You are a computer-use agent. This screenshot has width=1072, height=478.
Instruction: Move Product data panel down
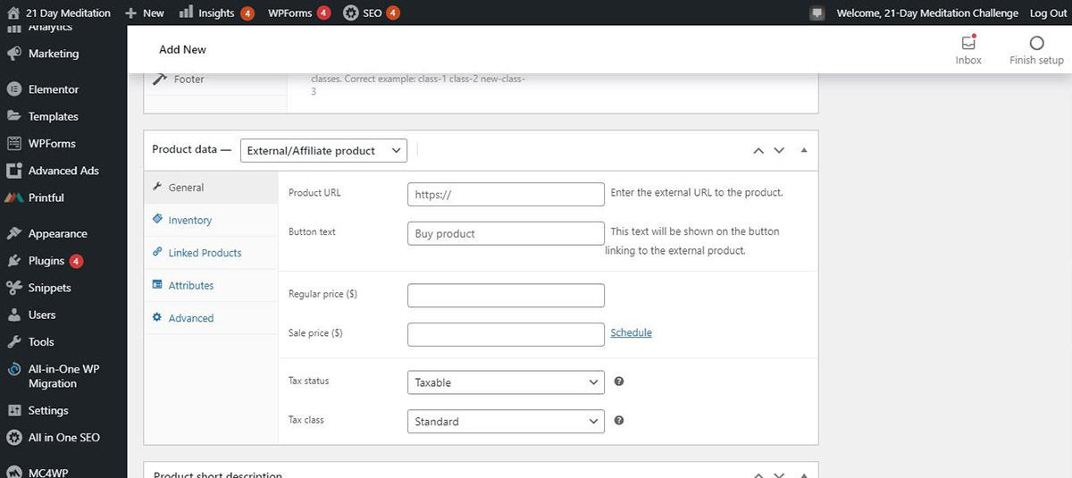coord(779,151)
